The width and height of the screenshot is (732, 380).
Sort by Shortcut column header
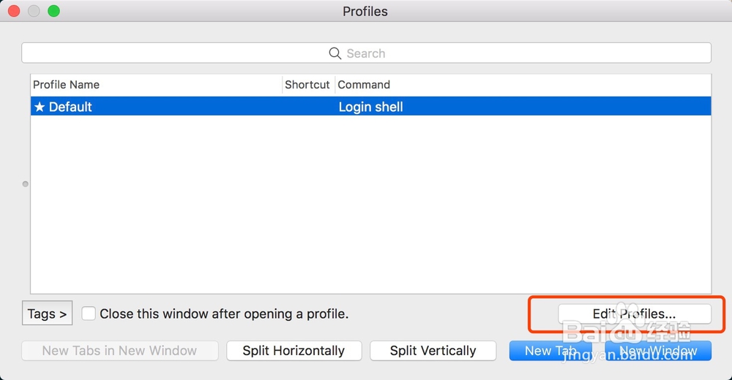pyautogui.click(x=307, y=85)
